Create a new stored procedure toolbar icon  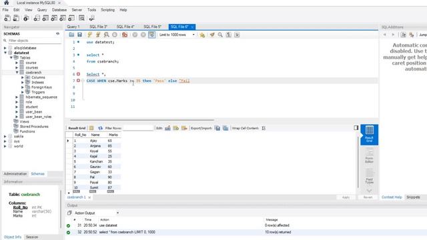point(63,18)
